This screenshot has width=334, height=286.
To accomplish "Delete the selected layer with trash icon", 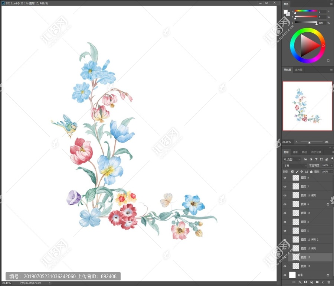I will tap(328, 282).
